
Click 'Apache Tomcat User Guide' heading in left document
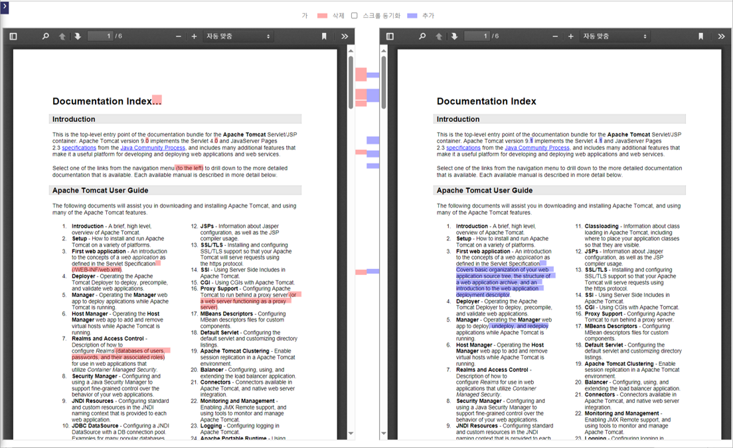[100, 190]
